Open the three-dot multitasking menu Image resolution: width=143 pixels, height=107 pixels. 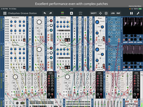pos(71,9)
